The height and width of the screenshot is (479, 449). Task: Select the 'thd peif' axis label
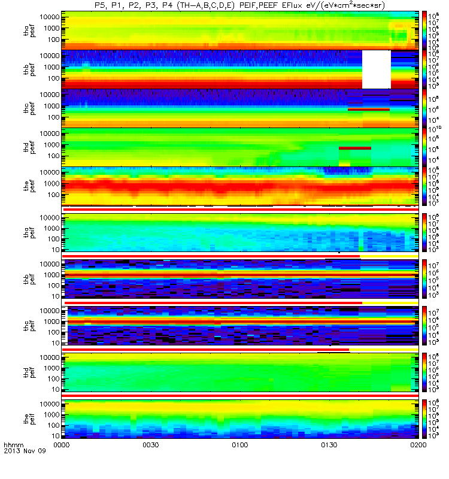[29, 372]
